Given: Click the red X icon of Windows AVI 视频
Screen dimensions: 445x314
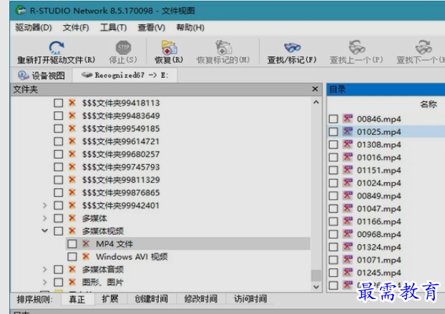Looking at the screenshot, I should coord(86,256).
